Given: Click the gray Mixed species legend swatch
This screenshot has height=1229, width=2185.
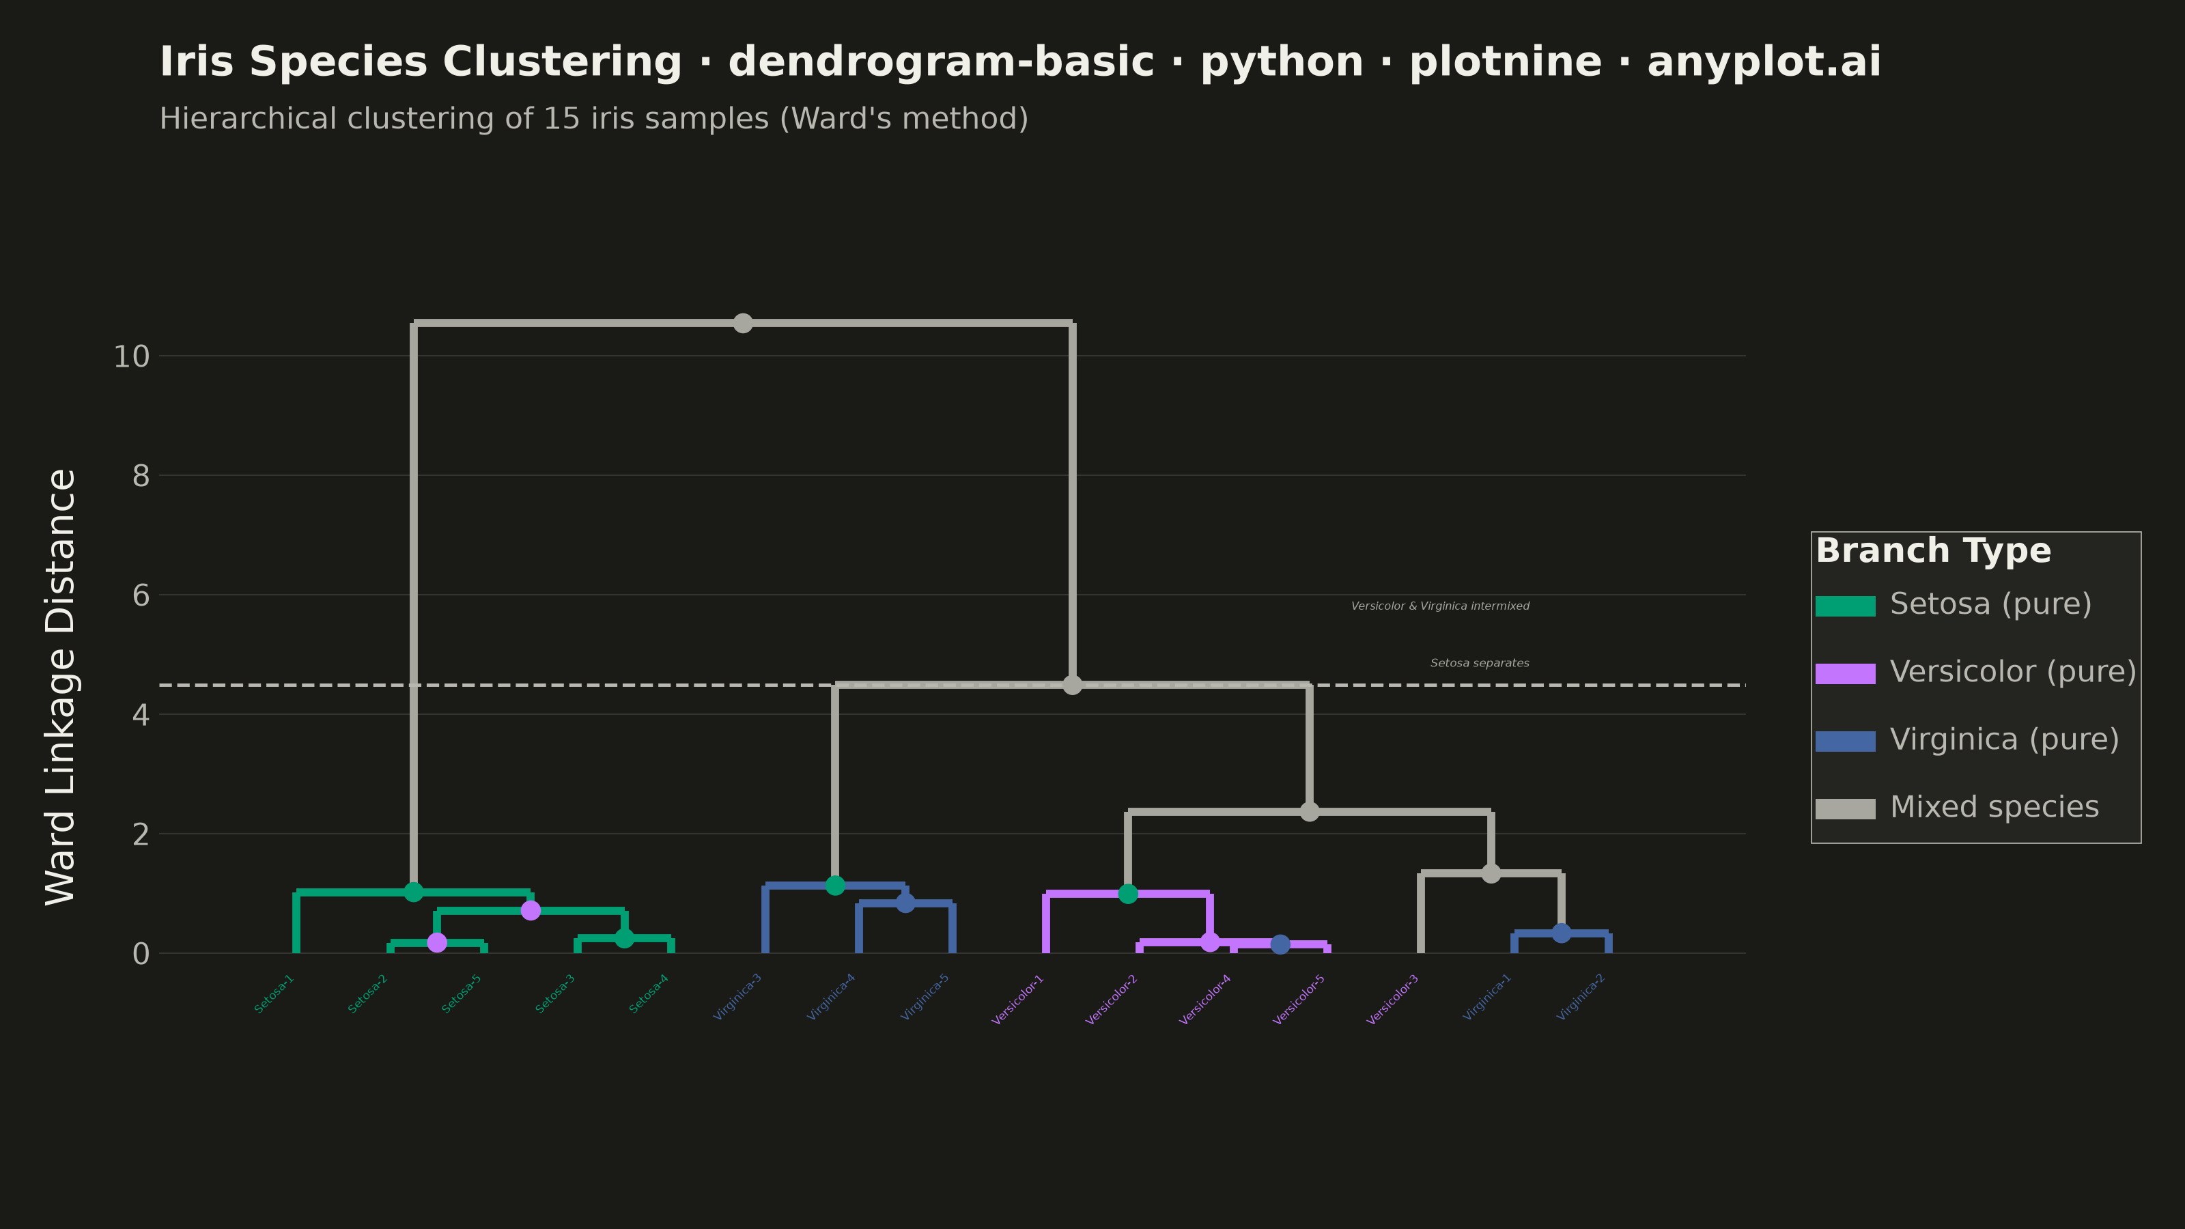Looking at the screenshot, I should point(1845,809).
